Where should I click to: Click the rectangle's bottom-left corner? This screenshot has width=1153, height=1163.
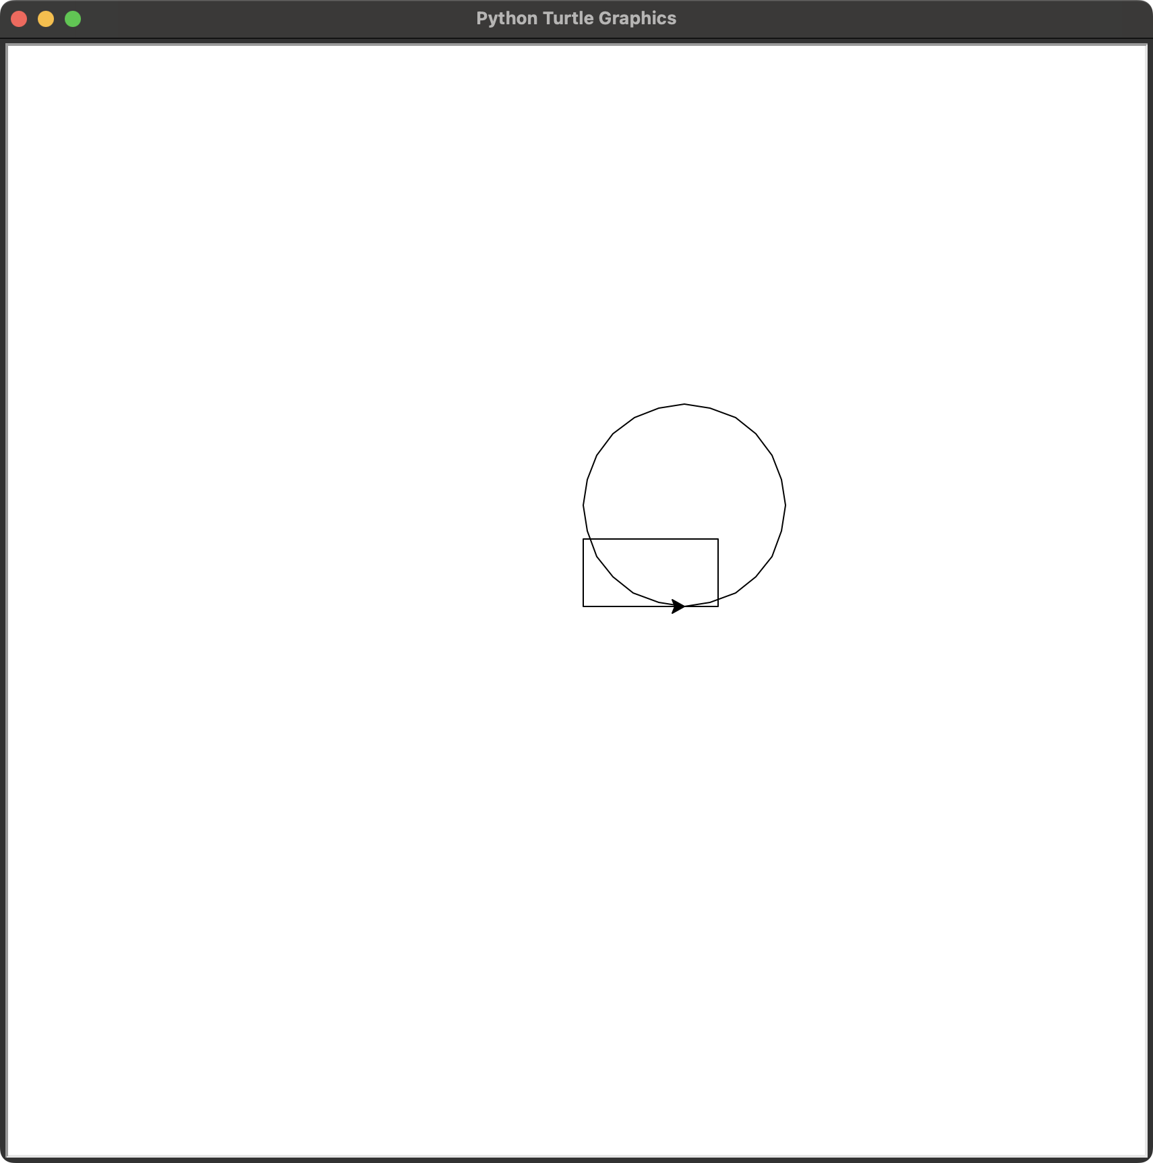583,606
